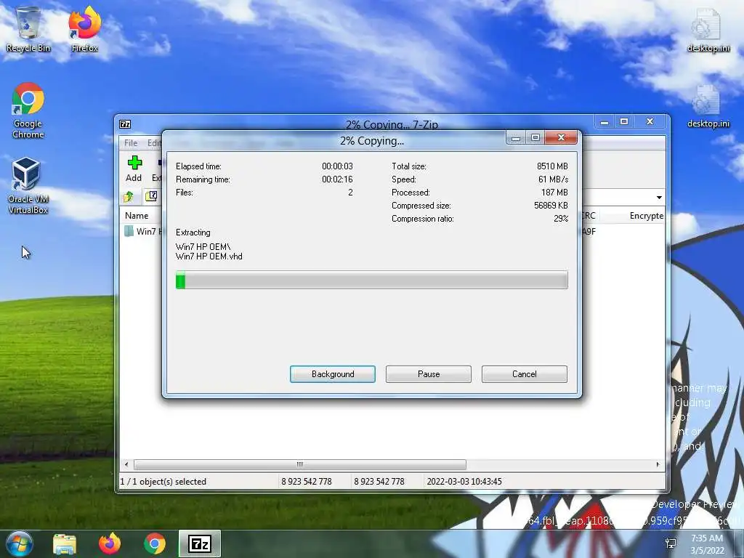Click the 7z logo in the 7-Zip title bar
The image size is (744, 558).
[125, 124]
